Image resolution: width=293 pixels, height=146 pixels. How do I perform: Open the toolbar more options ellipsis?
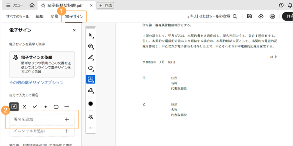point(91,128)
